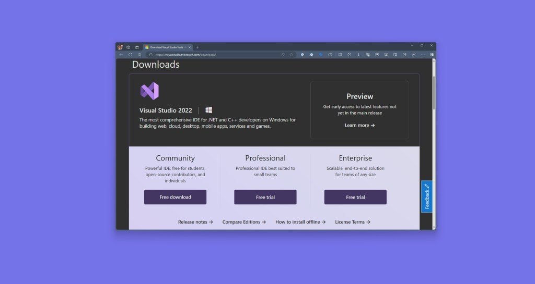The width and height of the screenshot is (535, 284).
Task: Open the Downloads icon in browser toolbar
Action: pyautogui.click(x=358, y=54)
